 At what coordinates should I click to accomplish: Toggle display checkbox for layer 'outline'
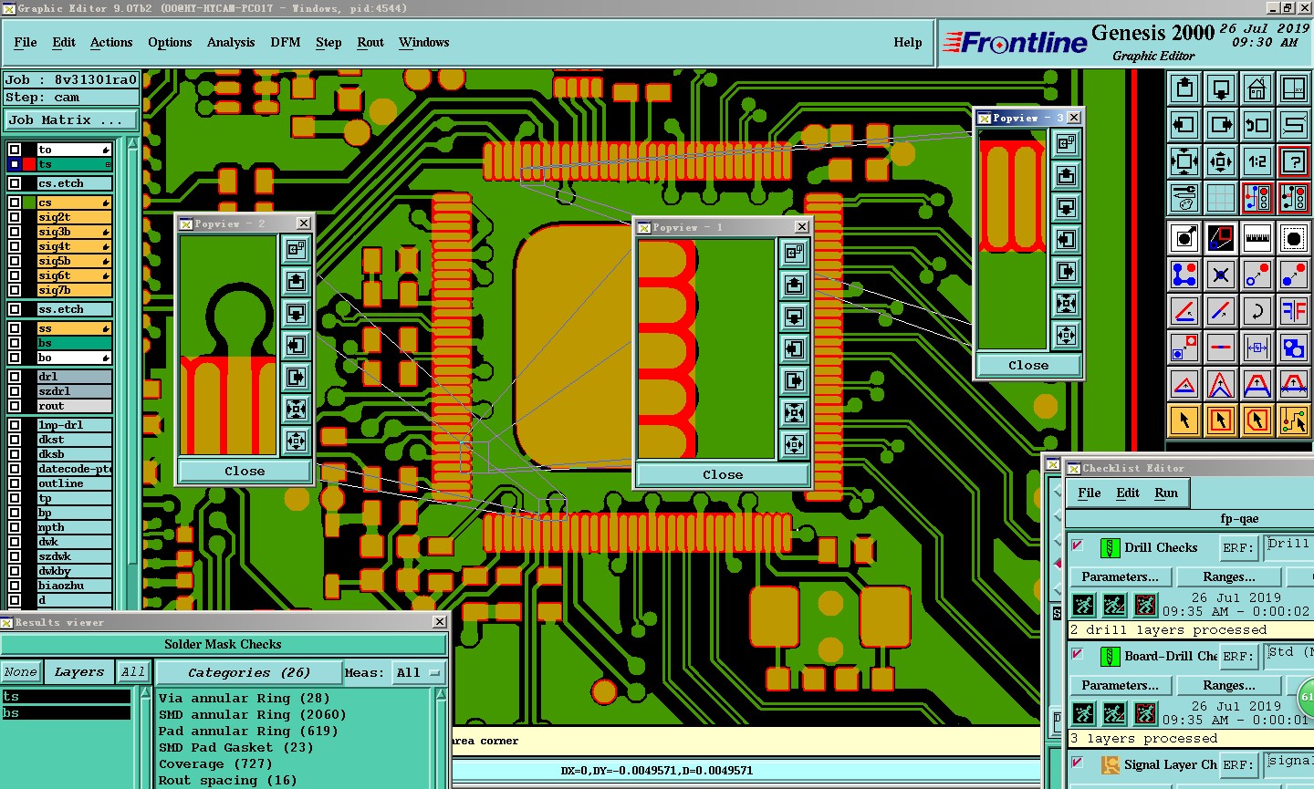15,483
